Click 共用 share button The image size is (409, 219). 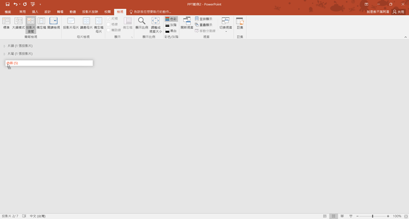399,12
